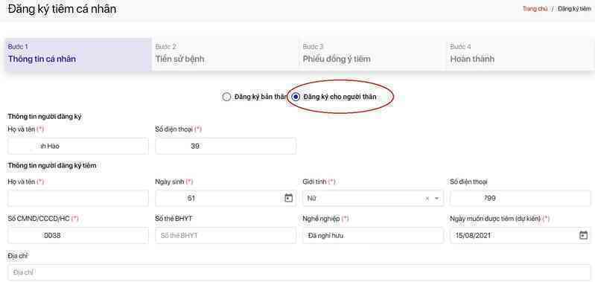
Task: Open the Ngày sinh calendar picker icon
Action: pos(288,198)
